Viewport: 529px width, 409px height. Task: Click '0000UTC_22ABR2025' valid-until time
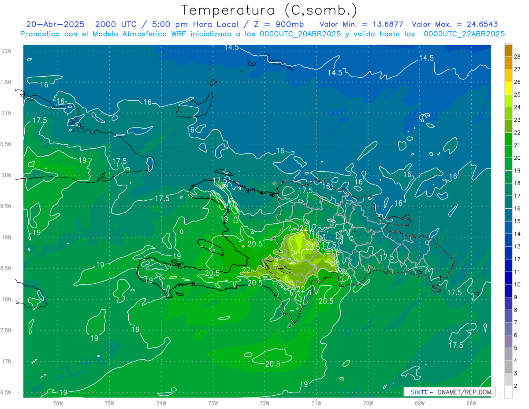464,34
